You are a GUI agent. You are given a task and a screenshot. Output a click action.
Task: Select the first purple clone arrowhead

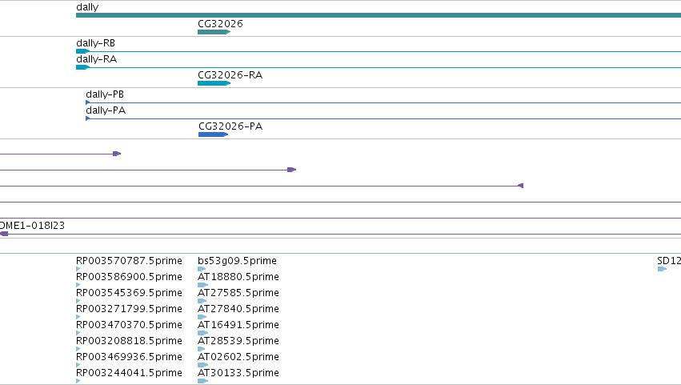click(x=117, y=154)
